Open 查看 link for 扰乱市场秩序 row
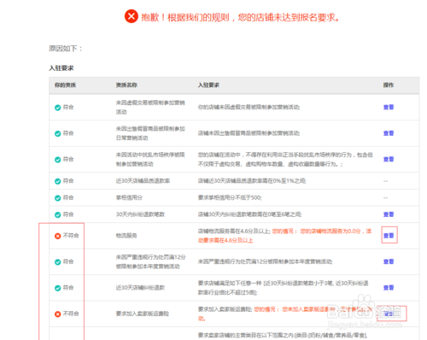427x340 pixels. point(389,159)
